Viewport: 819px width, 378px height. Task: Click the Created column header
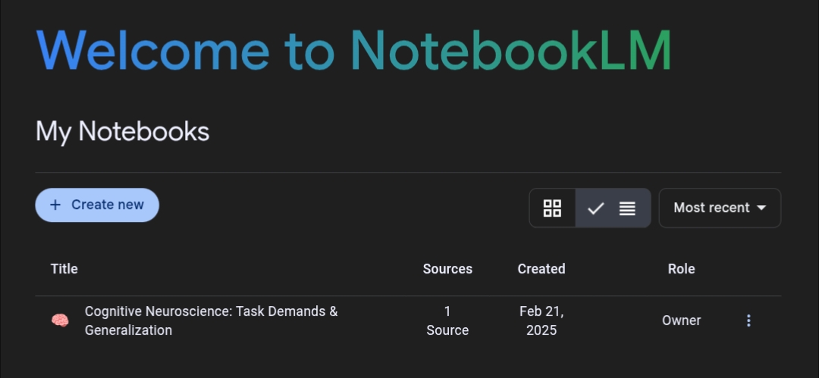click(x=541, y=269)
